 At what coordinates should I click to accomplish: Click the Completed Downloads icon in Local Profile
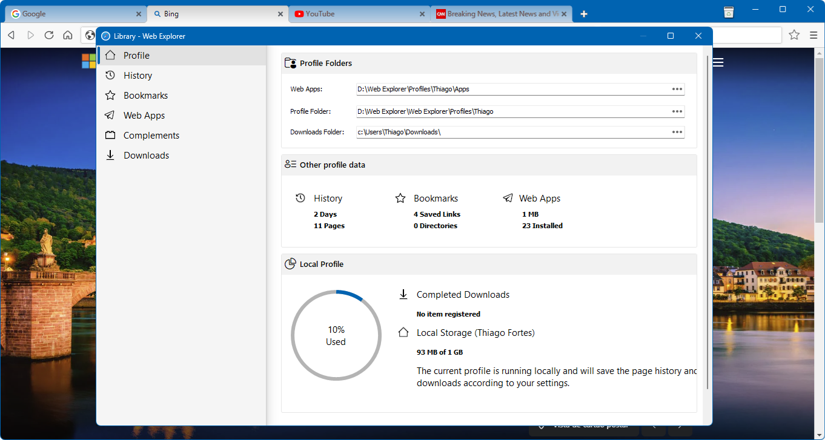tap(403, 294)
